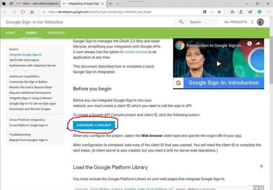Open Authenticate with a Backend Server link

pyautogui.click(x=33, y=65)
